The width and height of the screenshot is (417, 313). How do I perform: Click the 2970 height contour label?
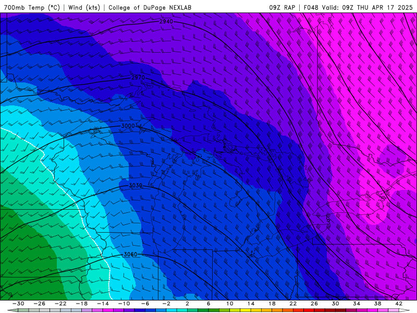pyautogui.click(x=138, y=77)
